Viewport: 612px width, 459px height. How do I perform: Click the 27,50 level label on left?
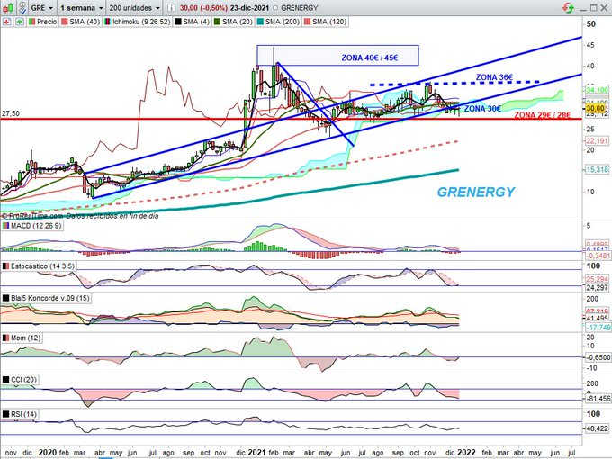11,113
